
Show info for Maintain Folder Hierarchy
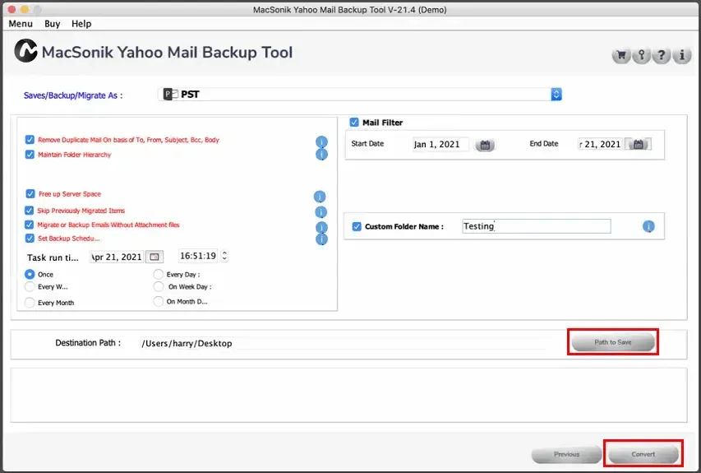321,155
